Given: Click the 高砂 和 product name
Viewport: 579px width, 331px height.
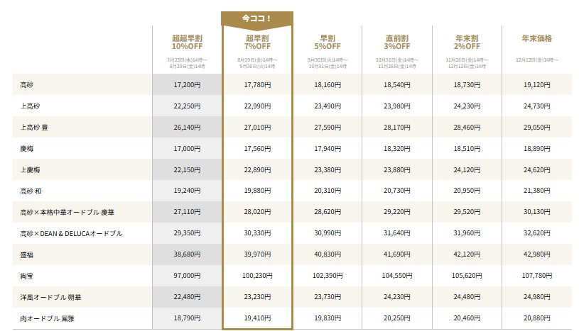Looking at the screenshot, I should (33, 191).
